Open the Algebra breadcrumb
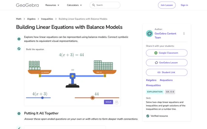This screenshot has width=207, height=129. [x=31, y=19]
